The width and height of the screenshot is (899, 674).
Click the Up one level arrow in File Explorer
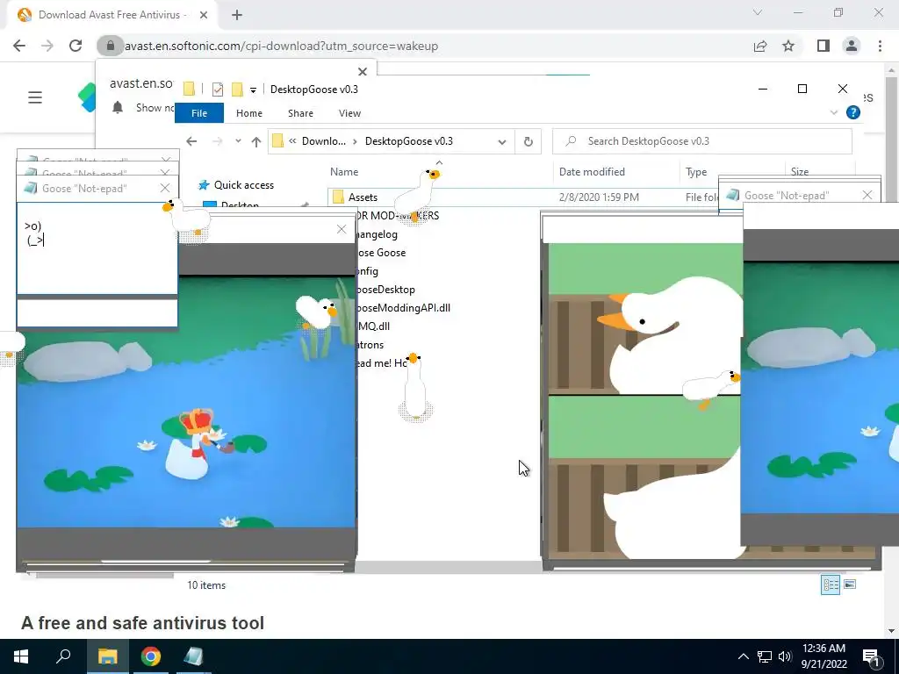tap(256, 141)
